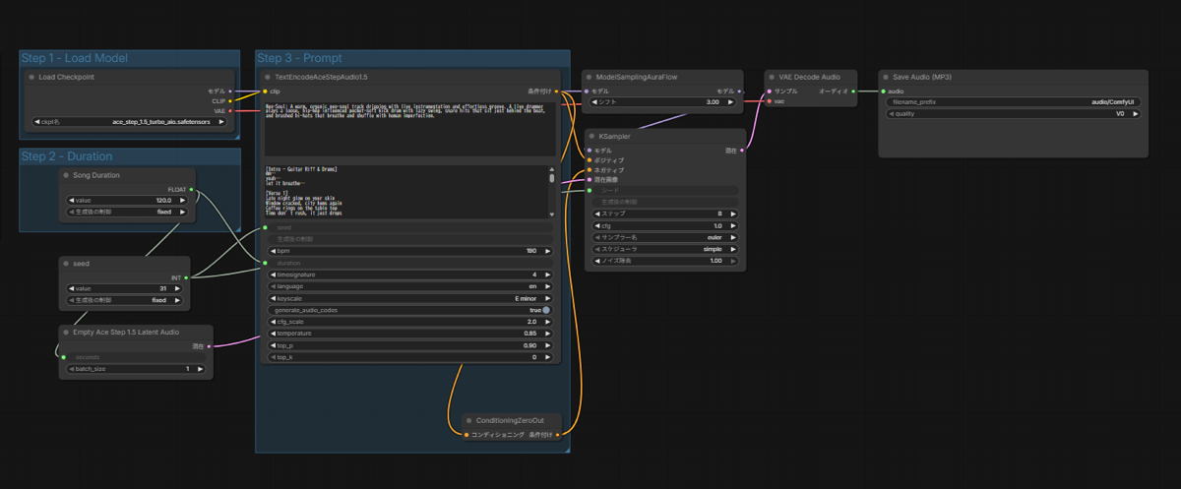
Task: Collapse the Load Checkpoint node using its dot
Action: pyautogui.click(x=31, y=77)
